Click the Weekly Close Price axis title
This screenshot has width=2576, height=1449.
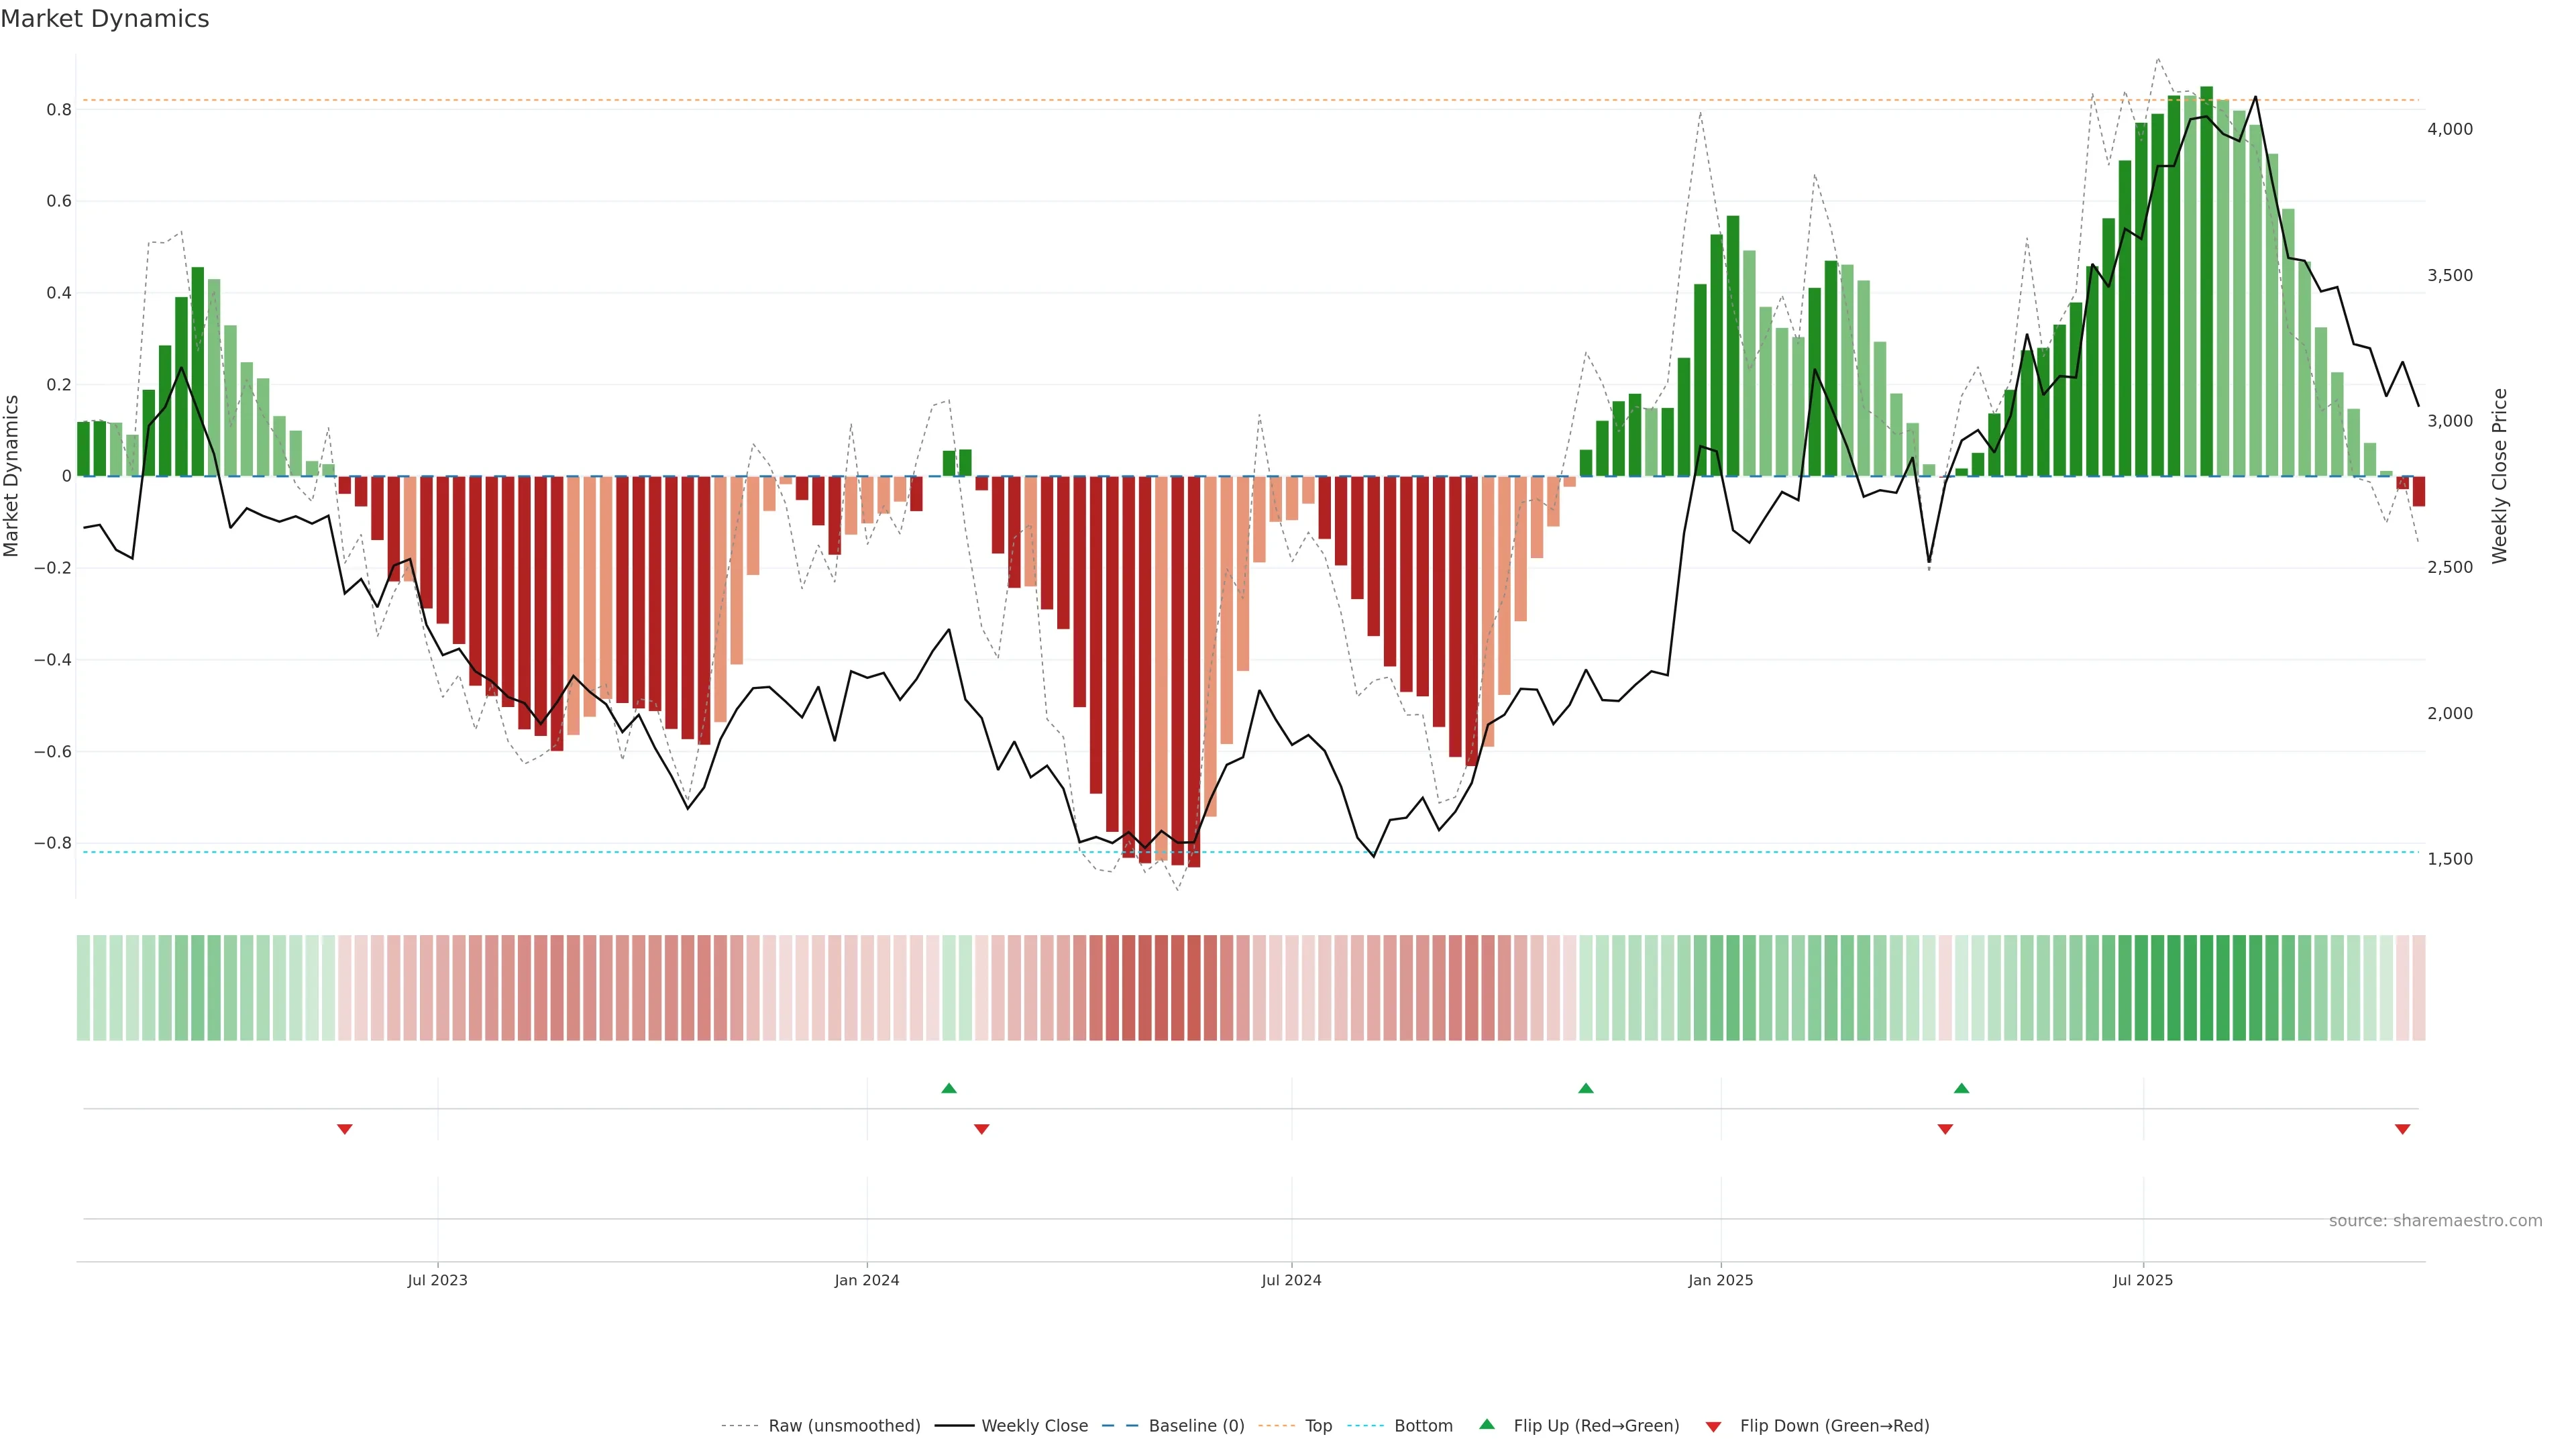pyautogui.click(x=2500, y=476)
